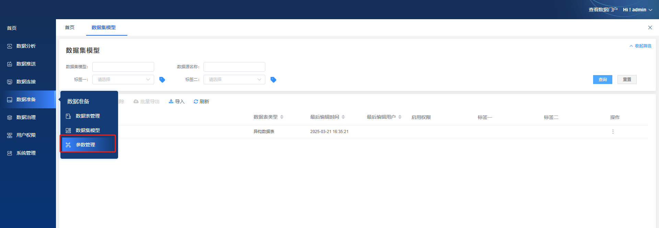Open the row actions three-dot menu

613,132
